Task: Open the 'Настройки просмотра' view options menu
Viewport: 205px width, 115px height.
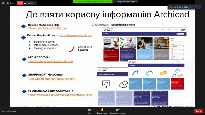Action: pyautogui.click(x=127, y=2)
